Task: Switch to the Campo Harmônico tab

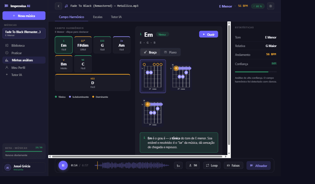Action: coord(71,17)
